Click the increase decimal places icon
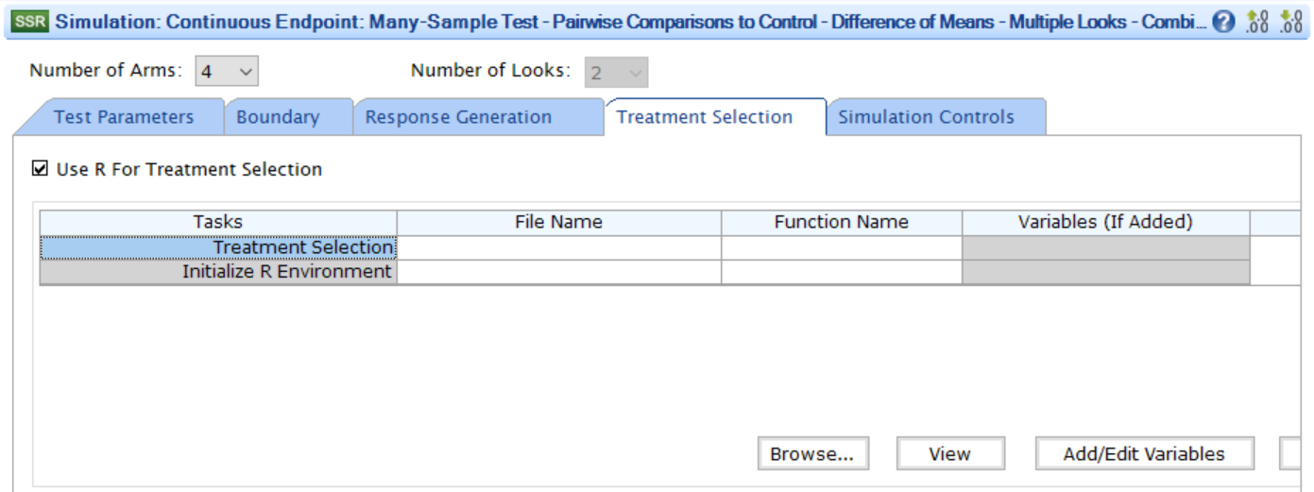Viewport: 1314px width, 492px height. [x=1257, y=22]
